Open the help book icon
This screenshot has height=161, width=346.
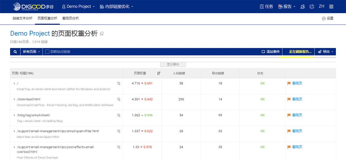coord(312,7)
